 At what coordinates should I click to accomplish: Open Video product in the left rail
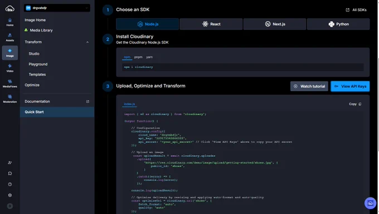coord(9,68)
